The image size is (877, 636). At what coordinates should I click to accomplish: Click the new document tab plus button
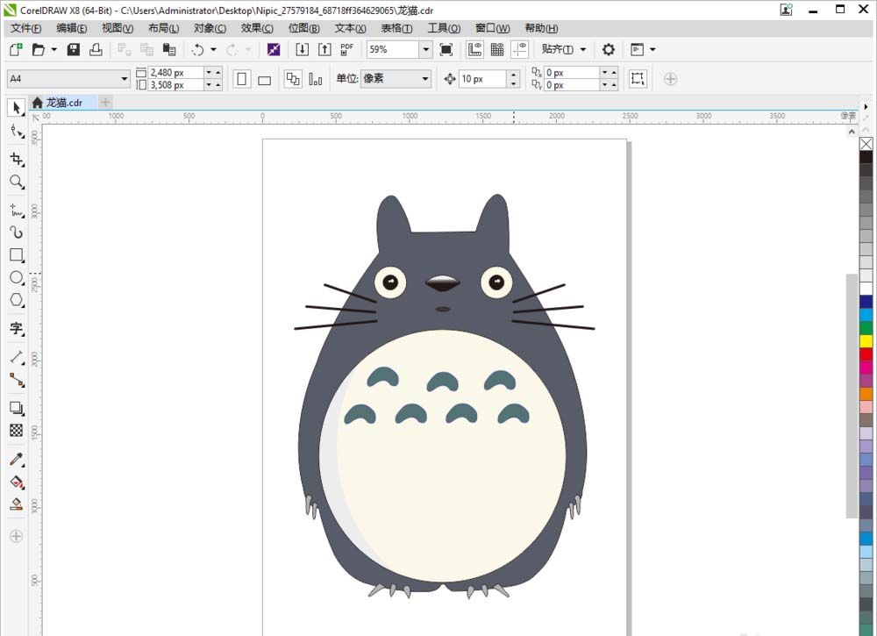click(105, 102)
